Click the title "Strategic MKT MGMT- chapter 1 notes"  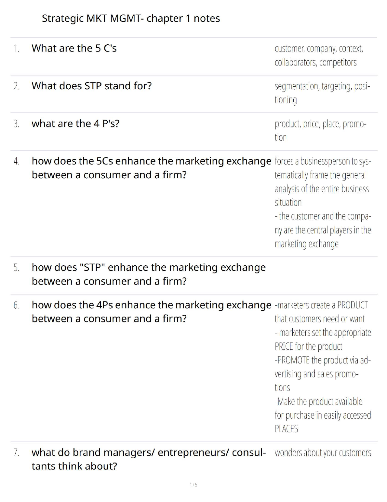131,18
